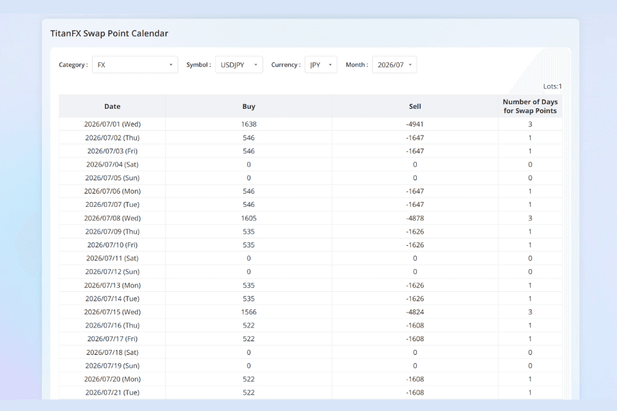Select the 2026/07/14 (Tue) date cell
Viewport: 617px width, 411px height.
pyautogui.click(x=112, y=299)
